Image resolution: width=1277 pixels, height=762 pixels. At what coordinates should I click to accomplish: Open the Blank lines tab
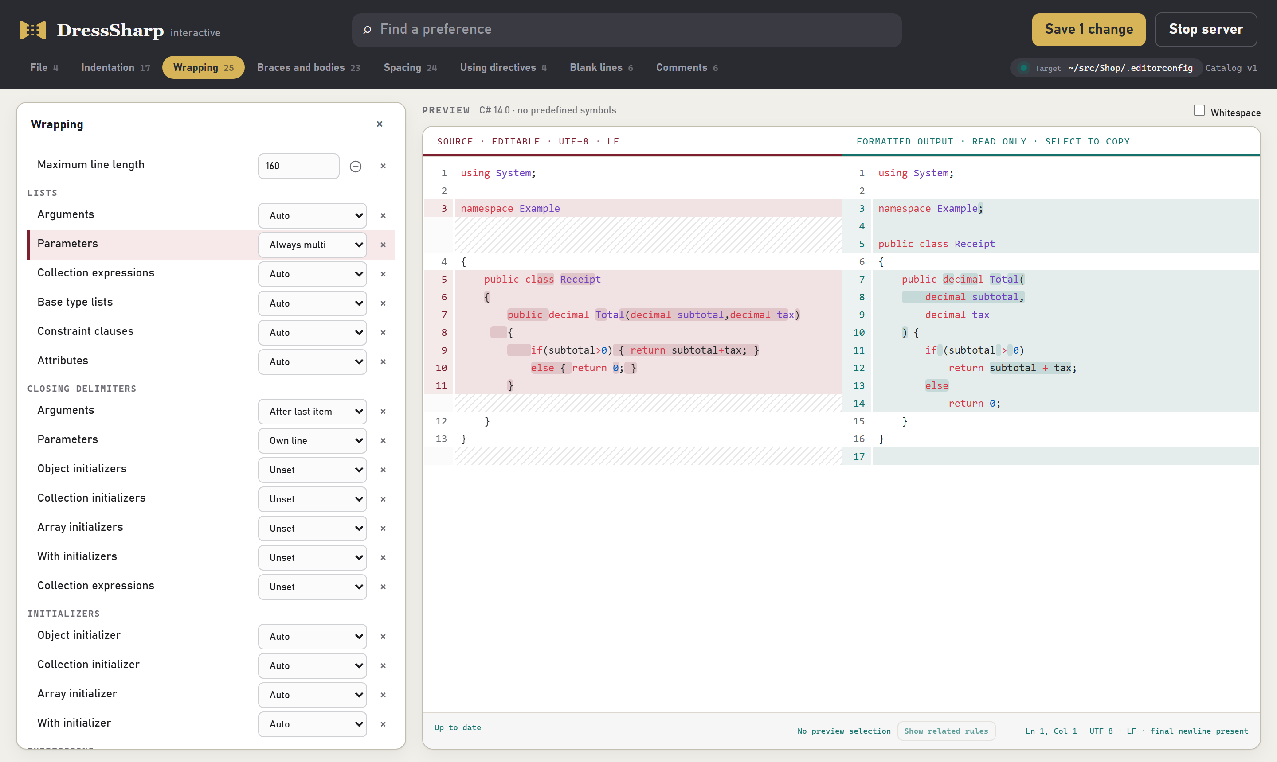601,67
